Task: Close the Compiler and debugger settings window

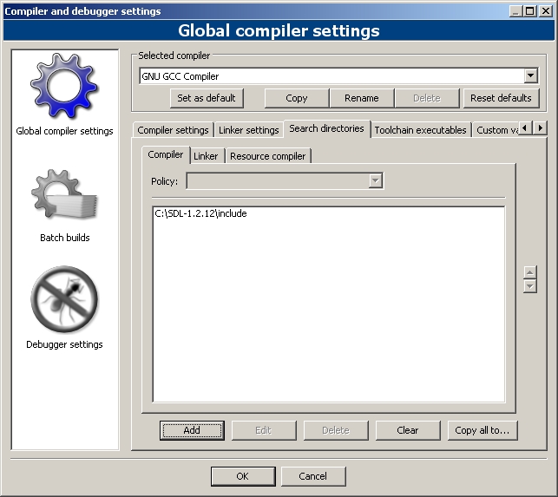Action: click(x=546, y=11)
